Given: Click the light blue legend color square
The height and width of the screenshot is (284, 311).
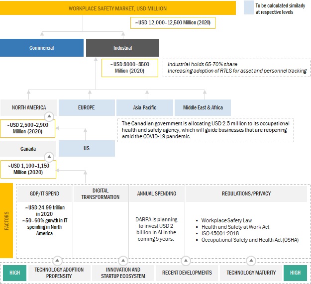Looking at the screenshot, I should click(250, 8).
